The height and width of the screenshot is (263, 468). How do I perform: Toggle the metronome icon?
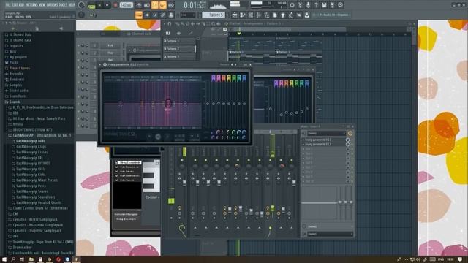(x=139, y=5)
